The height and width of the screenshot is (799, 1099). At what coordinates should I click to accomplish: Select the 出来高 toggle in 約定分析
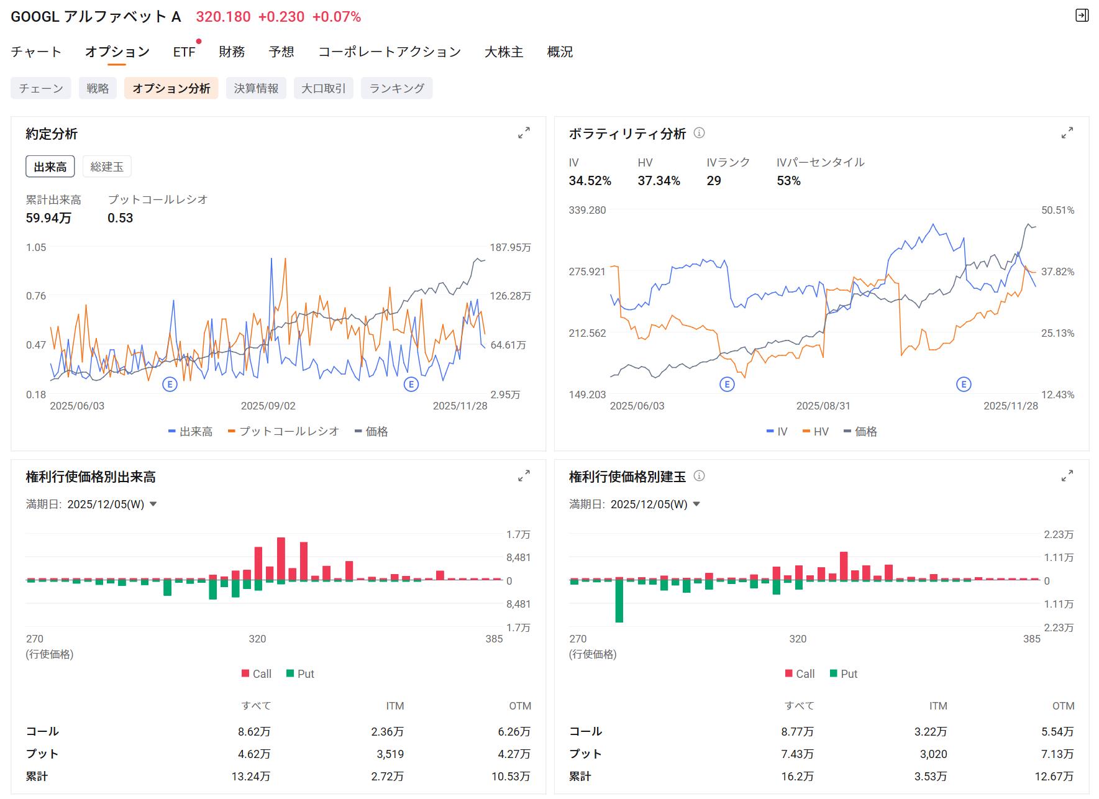click(x=50, y=167)
